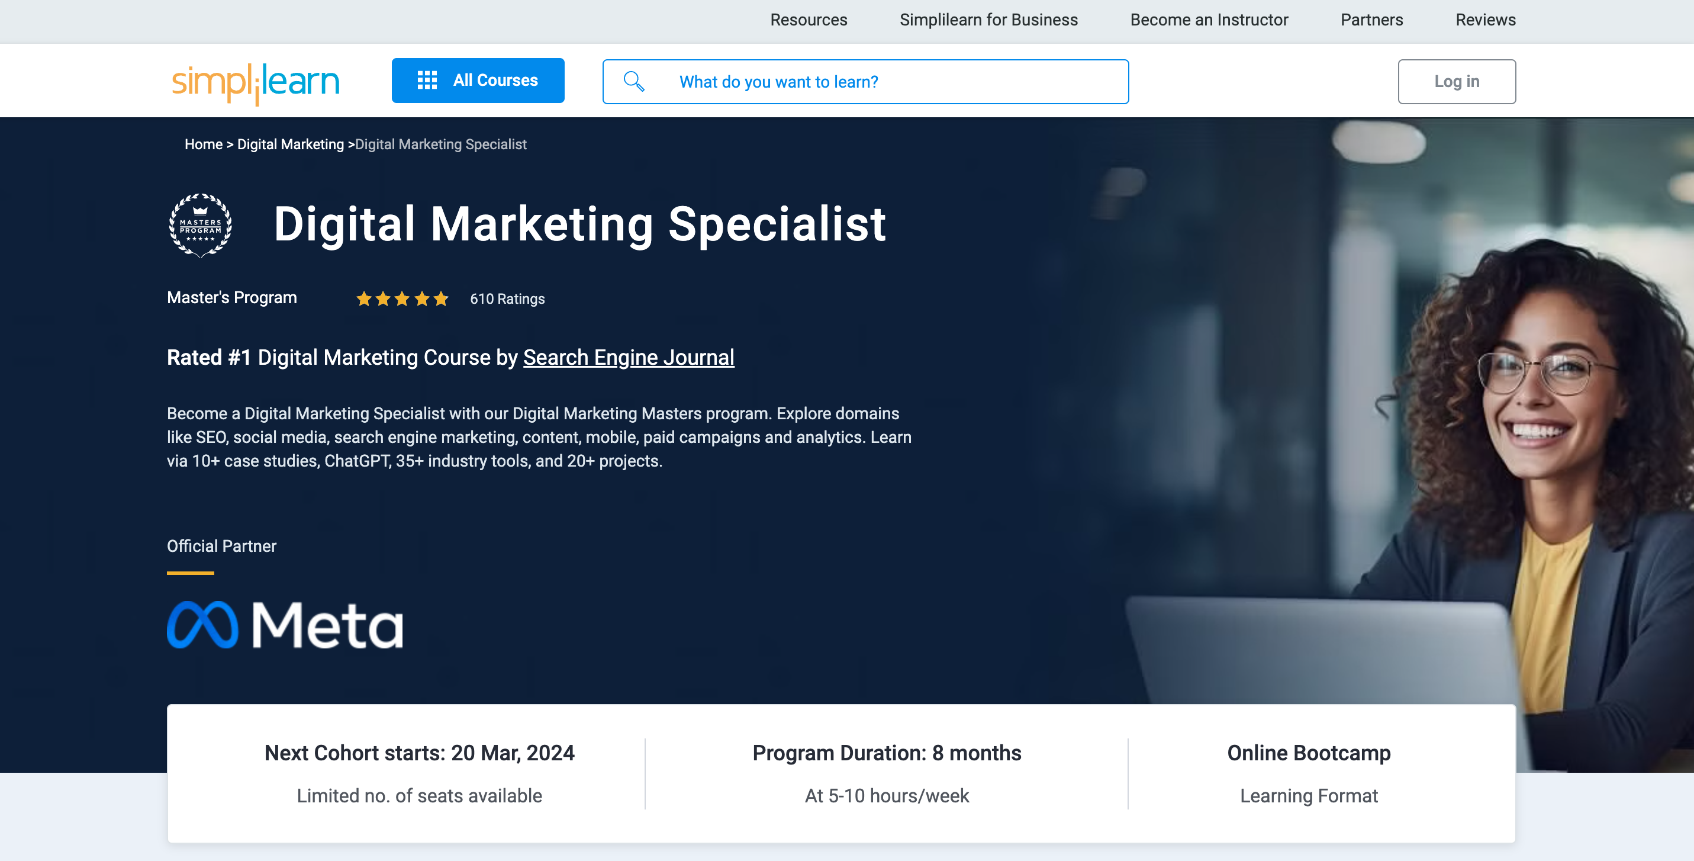The width and height of the screenshot is (1694, 861).
Task: Click 'Limited no. of seats available' text
Action: pyautogui.click(x=420, y=796)
